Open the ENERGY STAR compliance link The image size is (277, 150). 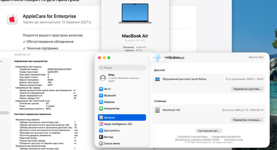click(197, 140)
